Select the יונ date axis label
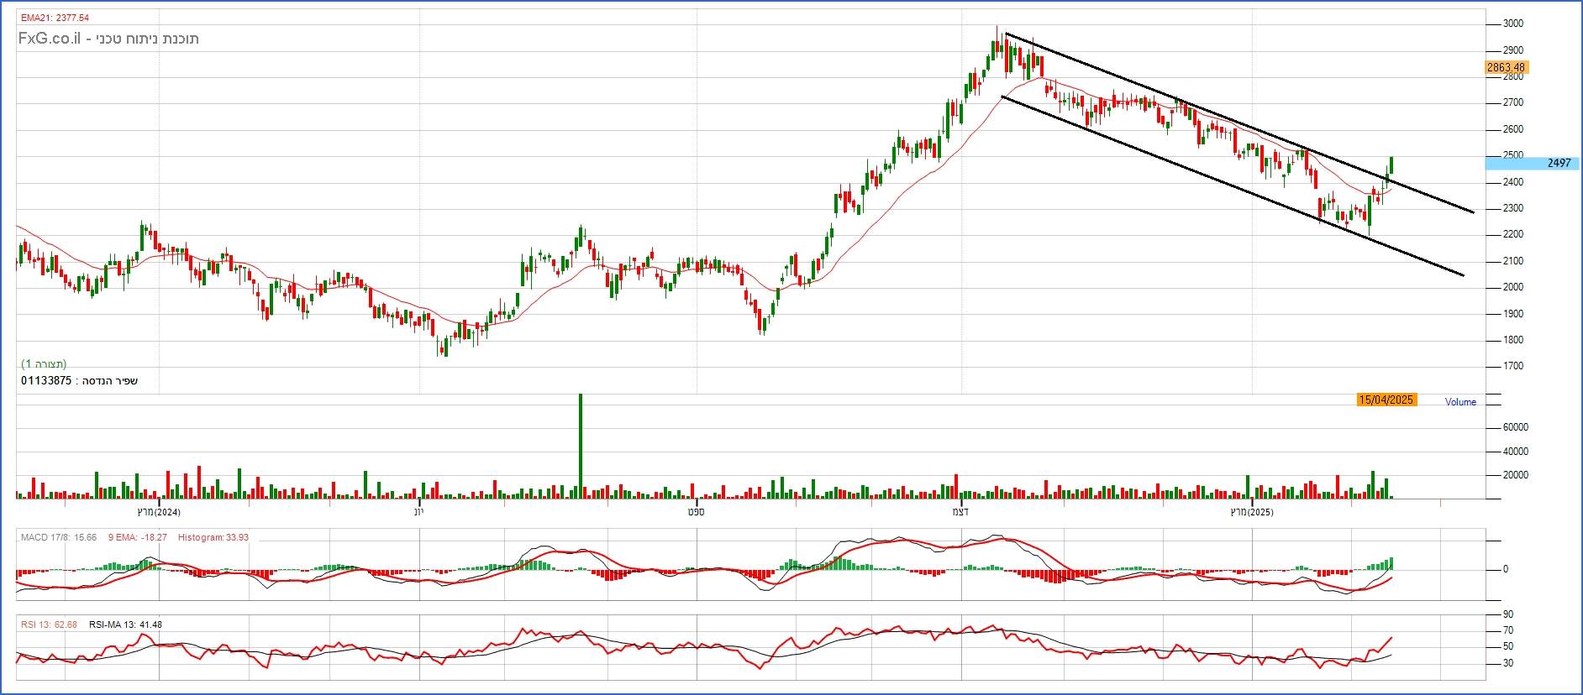This screenshot has width=1583, height=695. [x=419, y=511]
